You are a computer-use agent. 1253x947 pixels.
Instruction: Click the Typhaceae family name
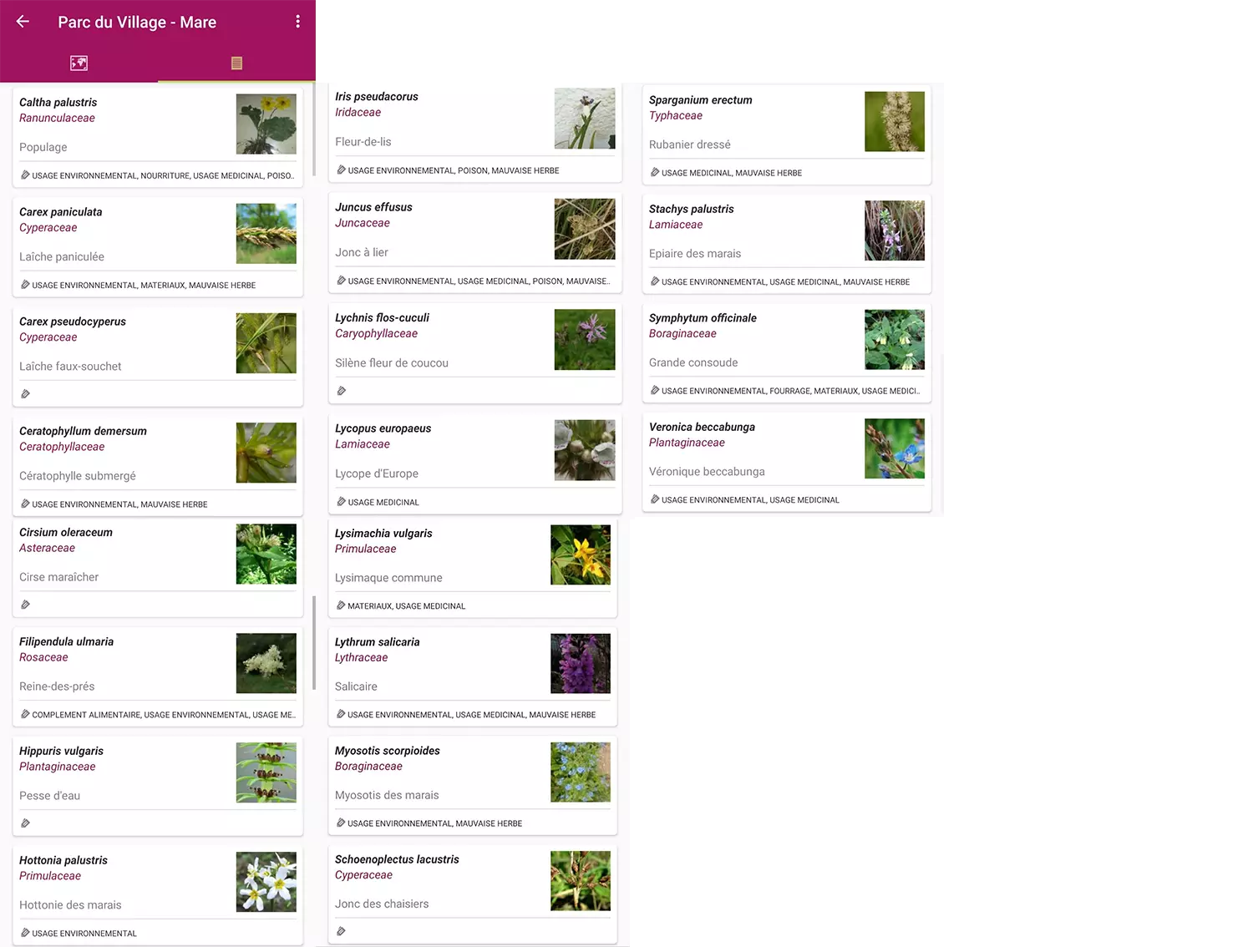(x=675, y=116)
